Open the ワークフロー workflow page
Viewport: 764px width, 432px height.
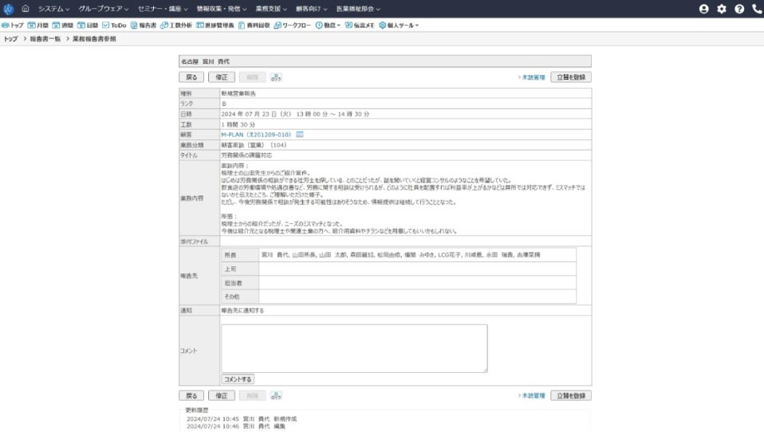(293, 26)
